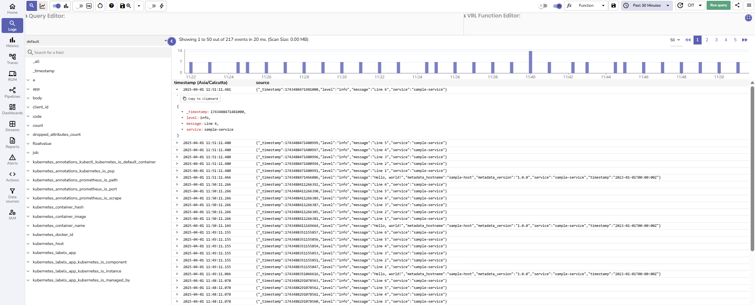Open the Past 30 Minutes time dropdown
The width and height of the screenshot is (755, 305).
coord(647,5)
